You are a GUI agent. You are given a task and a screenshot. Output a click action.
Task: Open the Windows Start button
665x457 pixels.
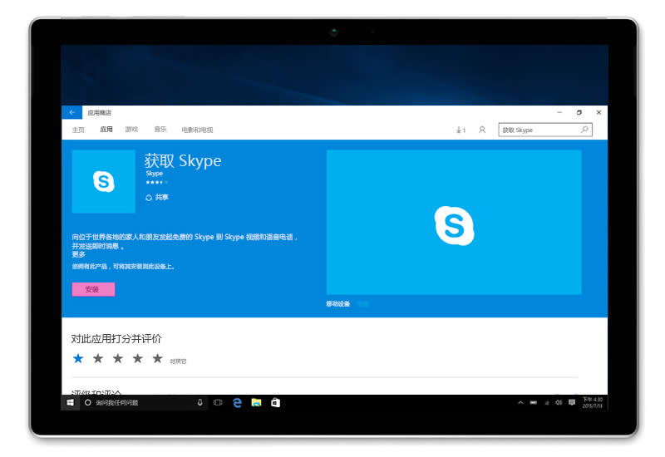[70, 402]
